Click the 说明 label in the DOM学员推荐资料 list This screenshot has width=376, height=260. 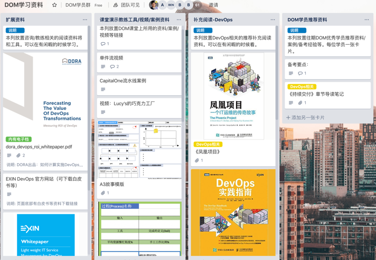coord(297,30)
